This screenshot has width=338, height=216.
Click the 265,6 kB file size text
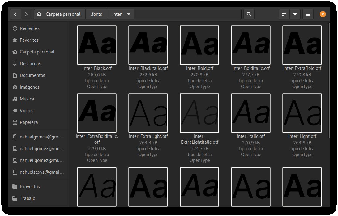coord(97,75)
